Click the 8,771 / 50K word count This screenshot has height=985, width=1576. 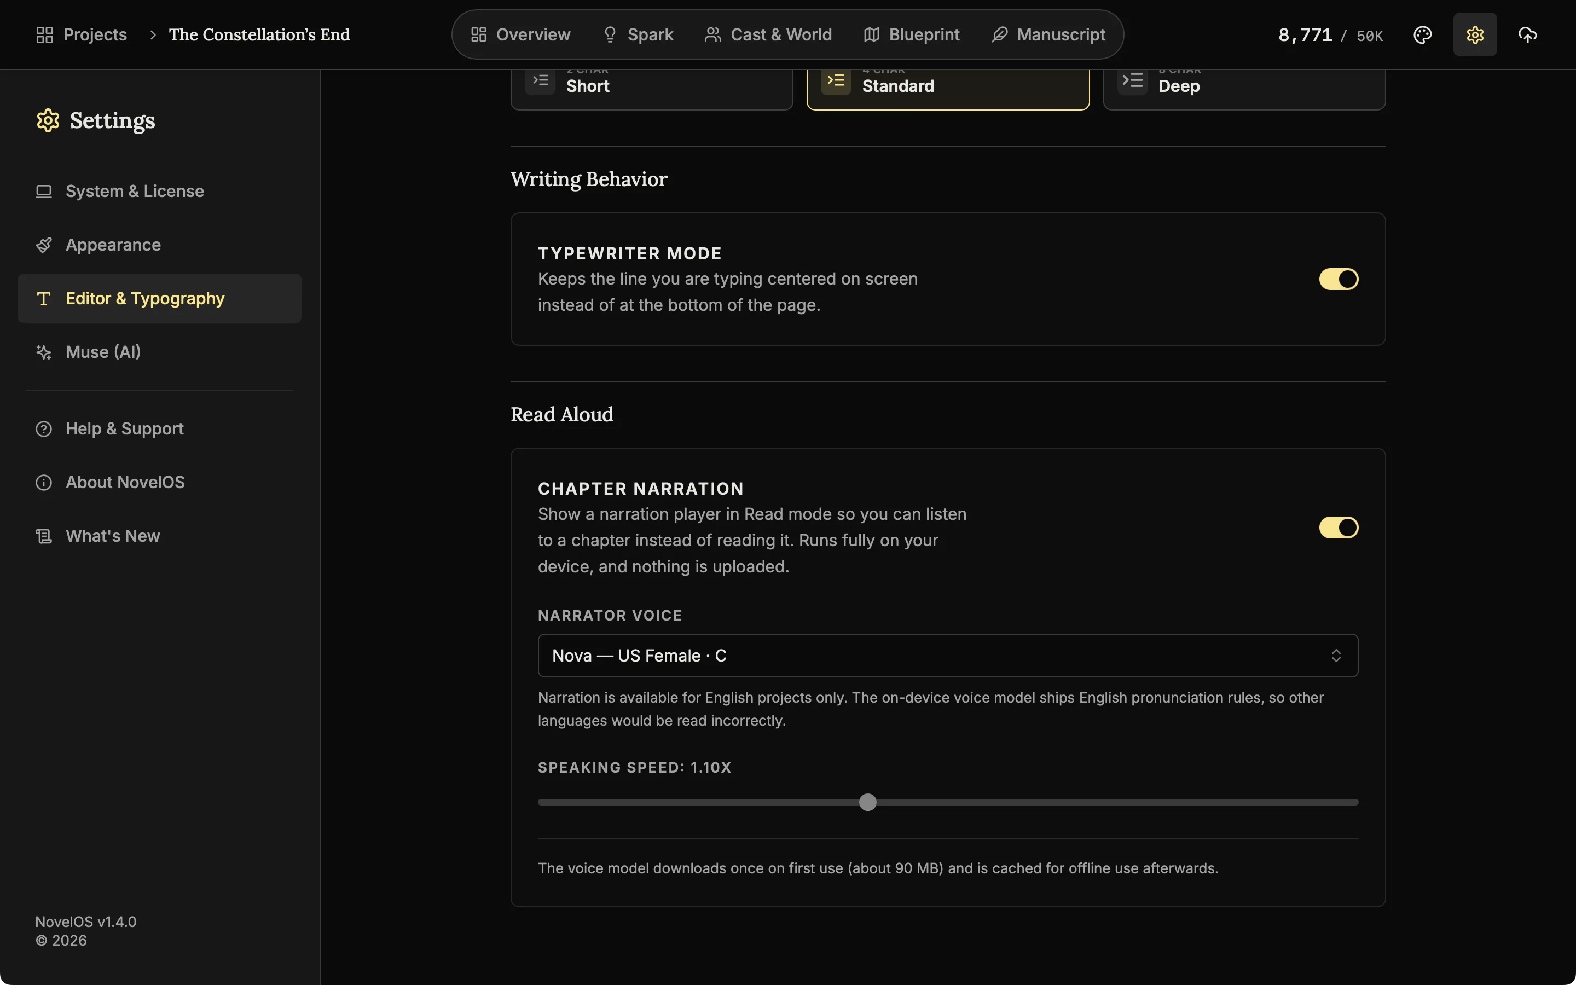point(1330,35)
